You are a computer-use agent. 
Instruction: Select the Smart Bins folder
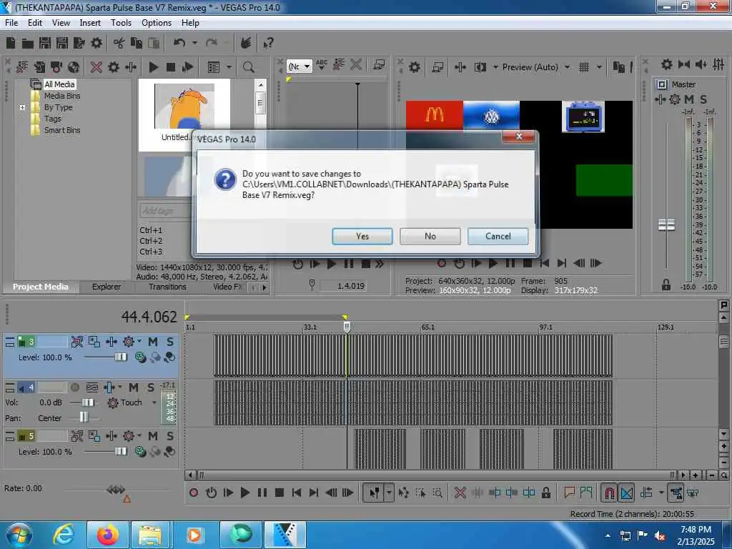click(62, 130)
